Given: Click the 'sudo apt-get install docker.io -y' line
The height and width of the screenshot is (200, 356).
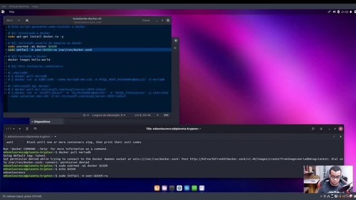Looking at the screenshot, I should [36, 37].
